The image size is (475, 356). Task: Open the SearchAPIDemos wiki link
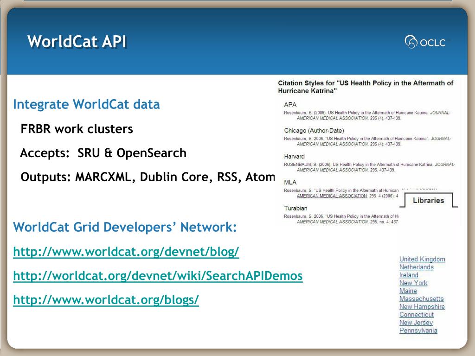point(158,276)
